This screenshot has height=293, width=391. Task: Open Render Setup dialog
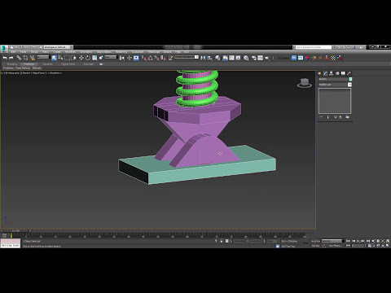click(x=253, y=58)
